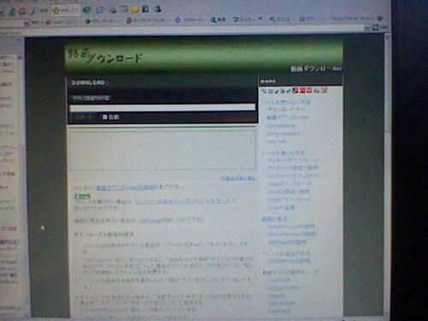Click the 検索 magnifier in second toolbar row
428x321 pixels.
[218, 20]
